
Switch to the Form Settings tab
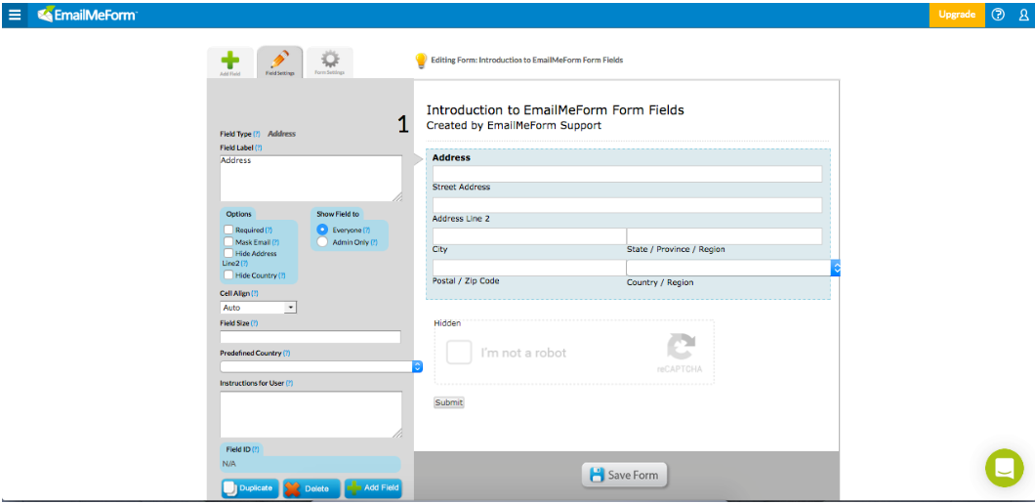coord(329,63)
